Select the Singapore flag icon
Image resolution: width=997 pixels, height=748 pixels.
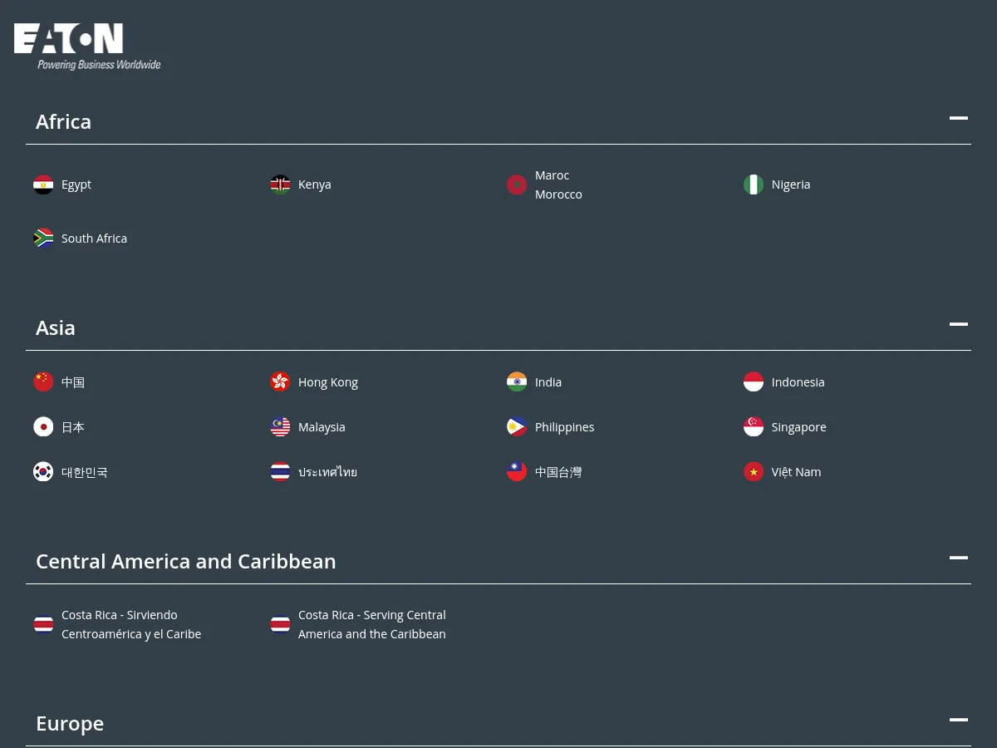pos(754,426)
